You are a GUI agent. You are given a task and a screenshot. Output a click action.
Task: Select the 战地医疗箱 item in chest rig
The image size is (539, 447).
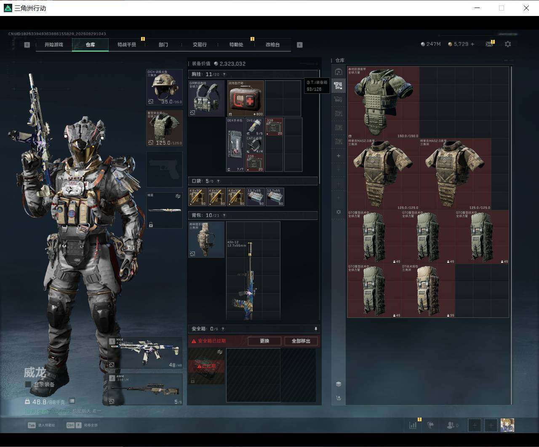[246, 98]
